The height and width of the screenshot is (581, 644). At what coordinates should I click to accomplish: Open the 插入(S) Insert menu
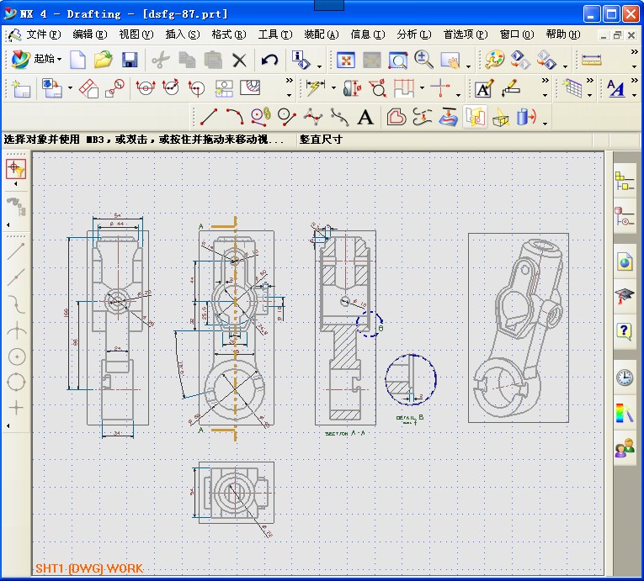pyautogui.click(x=183, y=34)
